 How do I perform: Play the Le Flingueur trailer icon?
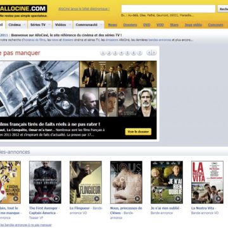[x=97, y=199]
